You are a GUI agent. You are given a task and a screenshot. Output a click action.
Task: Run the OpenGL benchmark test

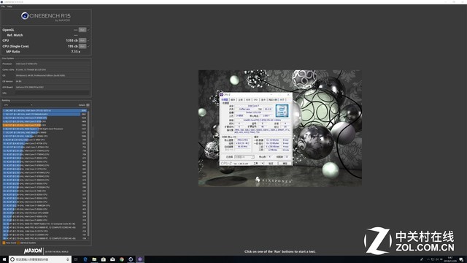pos(82,30)
